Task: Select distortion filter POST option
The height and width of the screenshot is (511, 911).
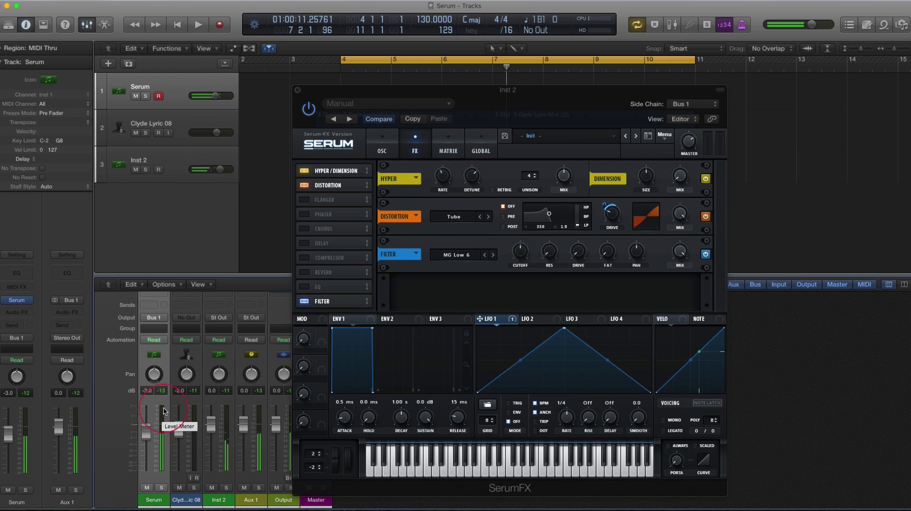Action: pyautogui.click(x=503, y=227)
